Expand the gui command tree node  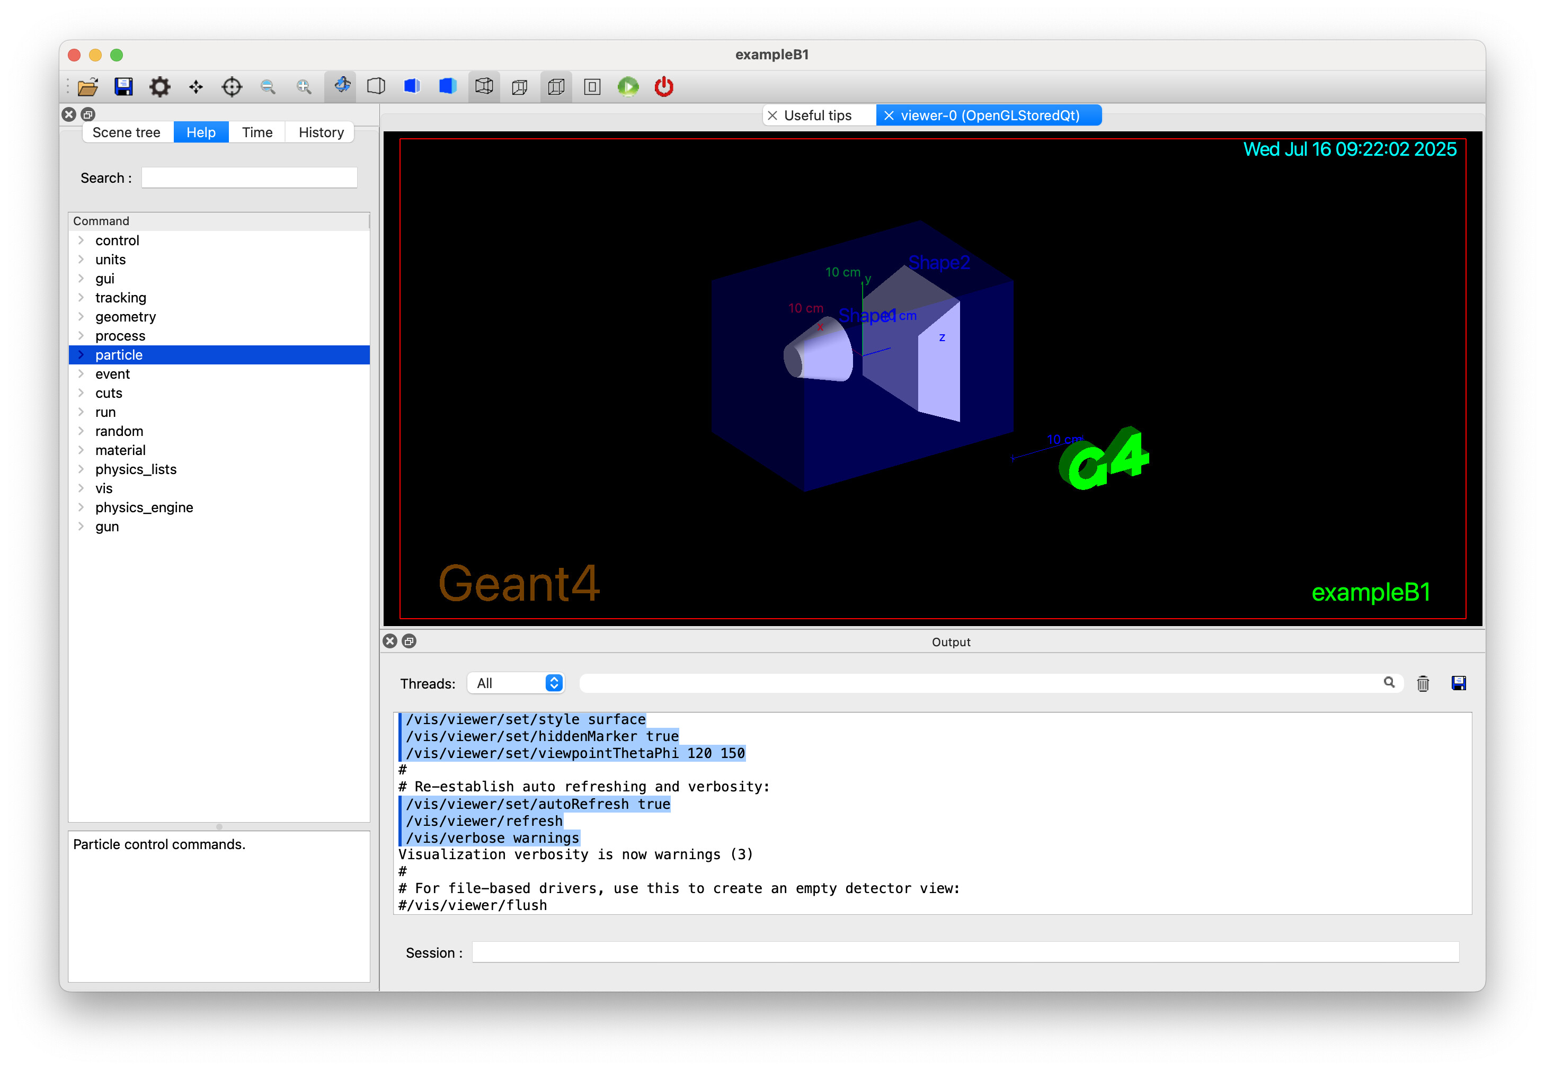[81, 278]
